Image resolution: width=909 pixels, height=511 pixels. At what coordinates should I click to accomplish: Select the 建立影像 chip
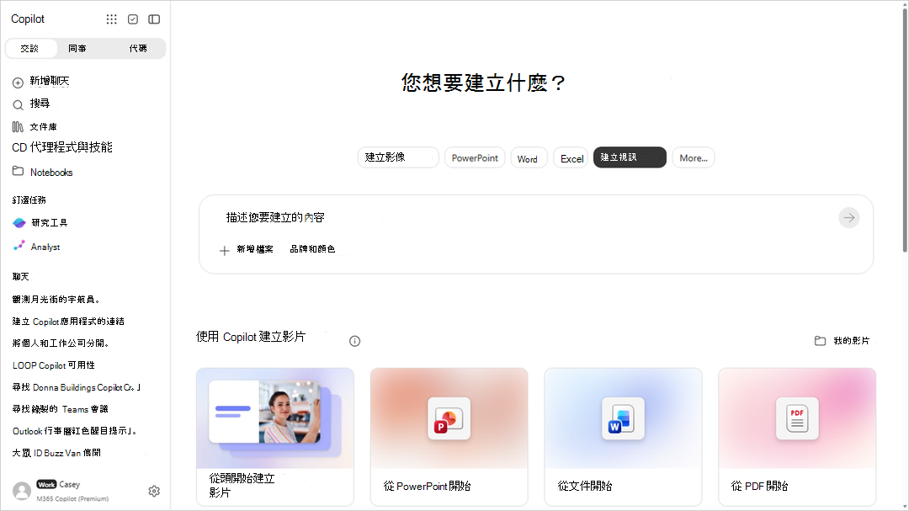coord(398,157)
